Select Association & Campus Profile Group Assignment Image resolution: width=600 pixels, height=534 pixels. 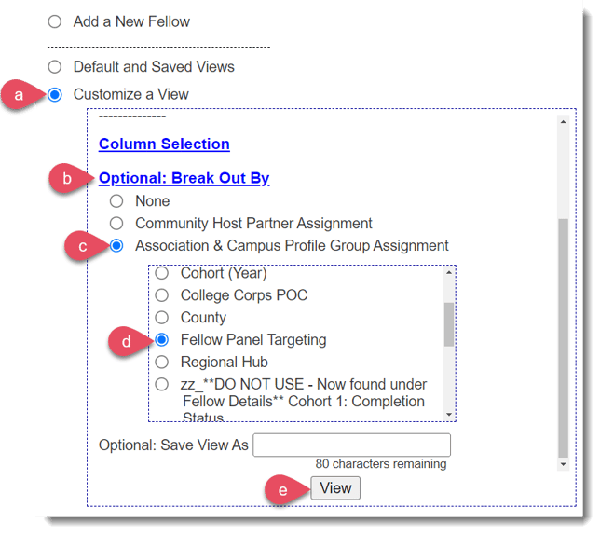(116, 246)
